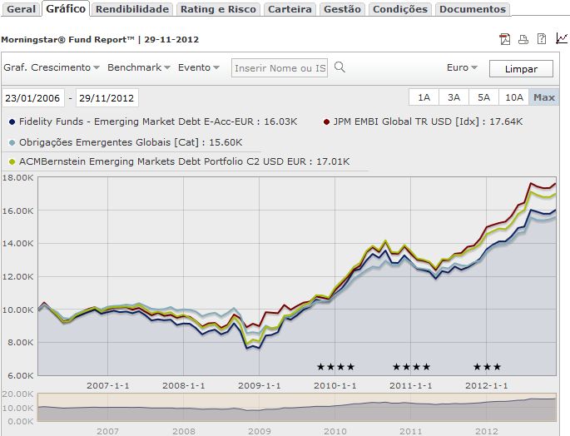Viewport: 570px width, 436px height.
Task: Click the Inserir Nome ou ISIN search field
Action: (x=280, y=68)
